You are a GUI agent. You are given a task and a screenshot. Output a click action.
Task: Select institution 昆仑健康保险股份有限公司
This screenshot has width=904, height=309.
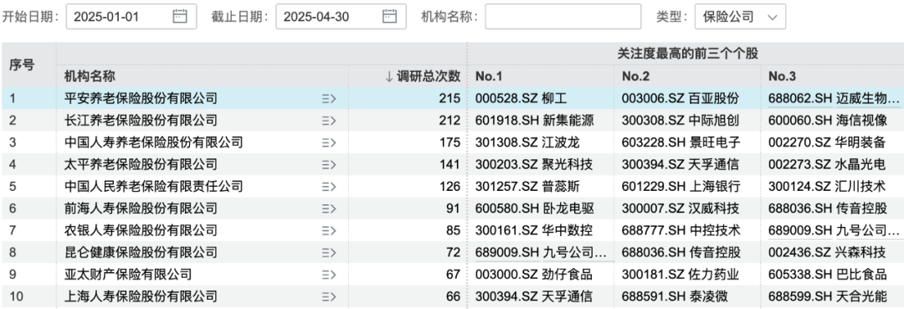coord(141,252)
